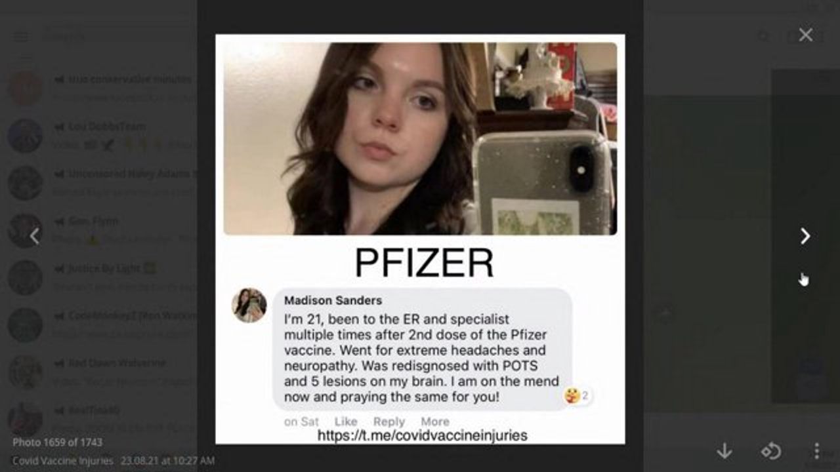Image resolution: width=840 pixels, height=472 pixels.
Task: Open the dimmed hamburger menu icon
Action: coord(22,37)
